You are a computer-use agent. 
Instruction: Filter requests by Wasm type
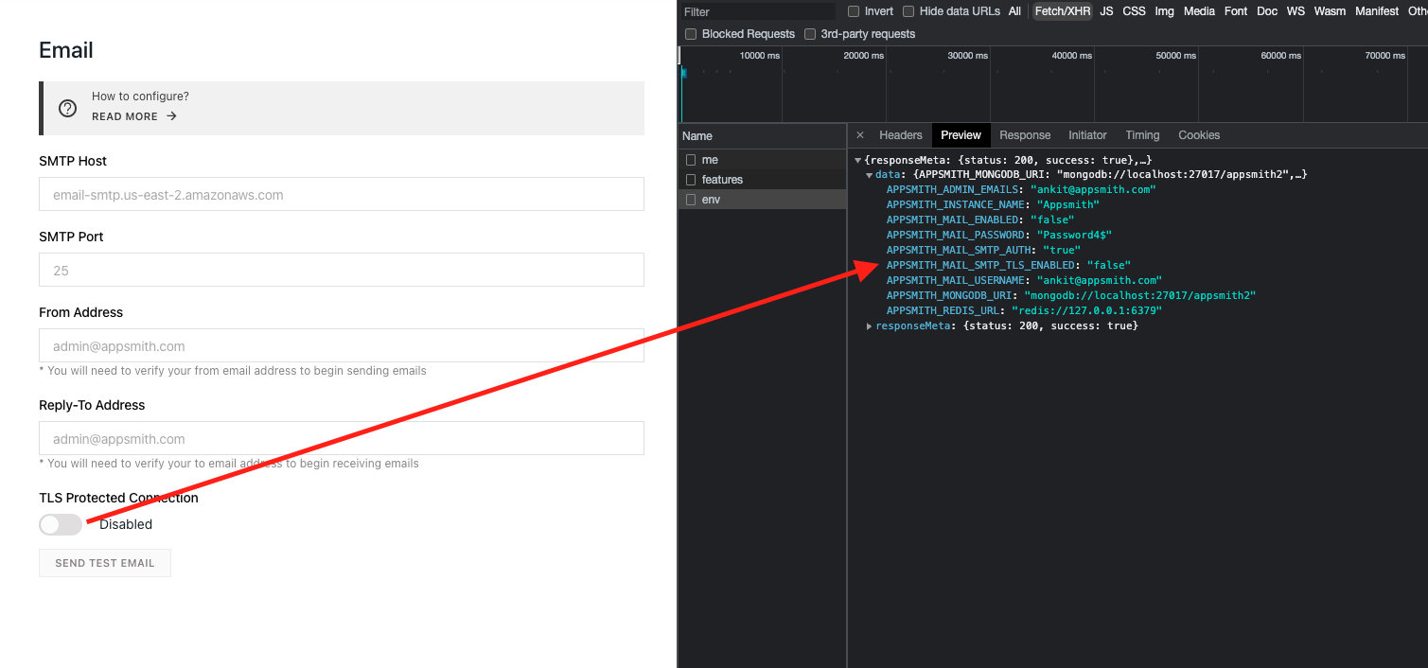click(1330, 11)
